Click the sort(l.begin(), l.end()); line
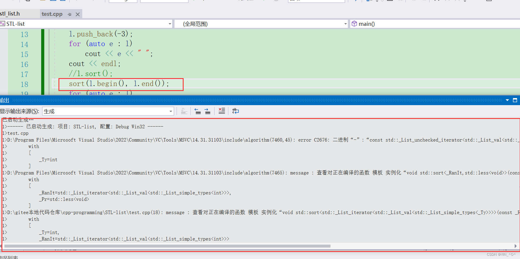This screenshot has width=520, height=259. [x=119, y=84]
